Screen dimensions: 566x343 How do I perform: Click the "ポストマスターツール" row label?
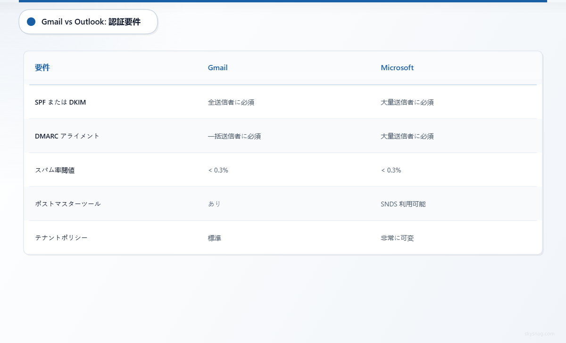point(68,204)
